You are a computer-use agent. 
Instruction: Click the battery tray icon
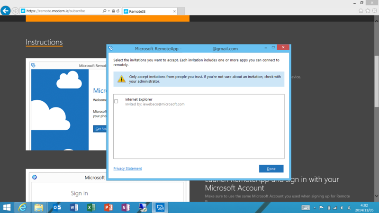coord(329,208)
